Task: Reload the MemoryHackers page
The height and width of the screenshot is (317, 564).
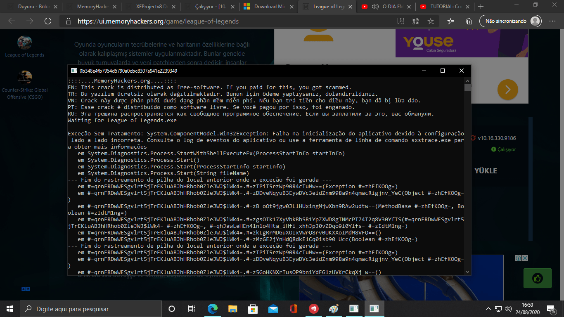Action: [x=47, y=21]
